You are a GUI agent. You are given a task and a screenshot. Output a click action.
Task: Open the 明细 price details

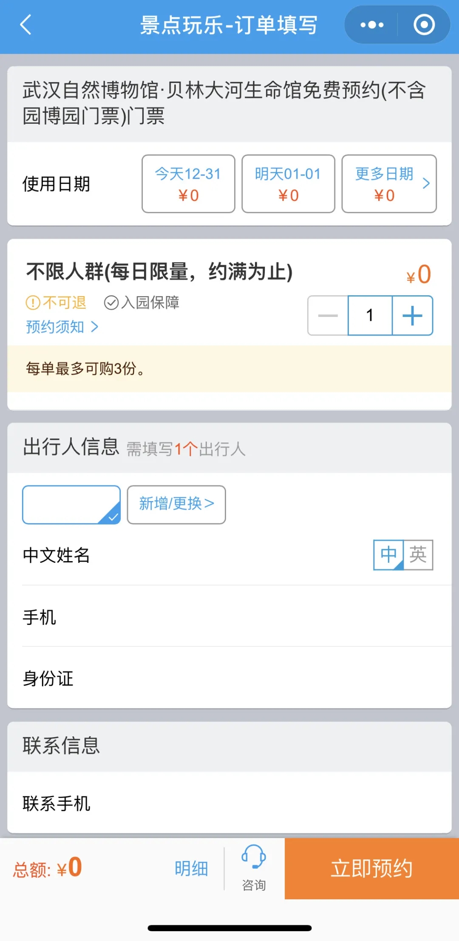pyautogui.click(x=191, y=869)
